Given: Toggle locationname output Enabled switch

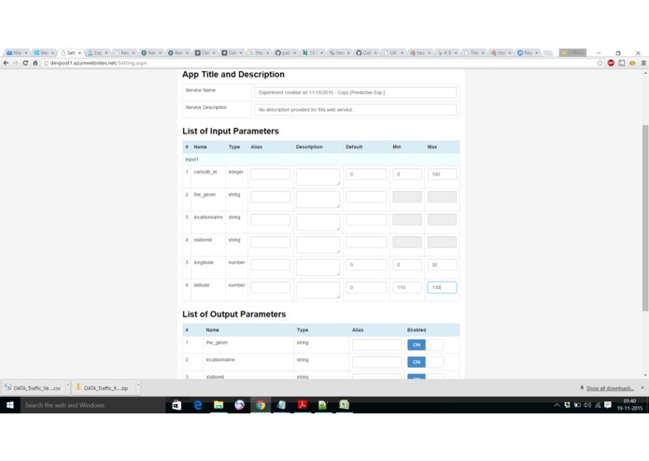Looking at the screenshot, I should coord(425,362).
